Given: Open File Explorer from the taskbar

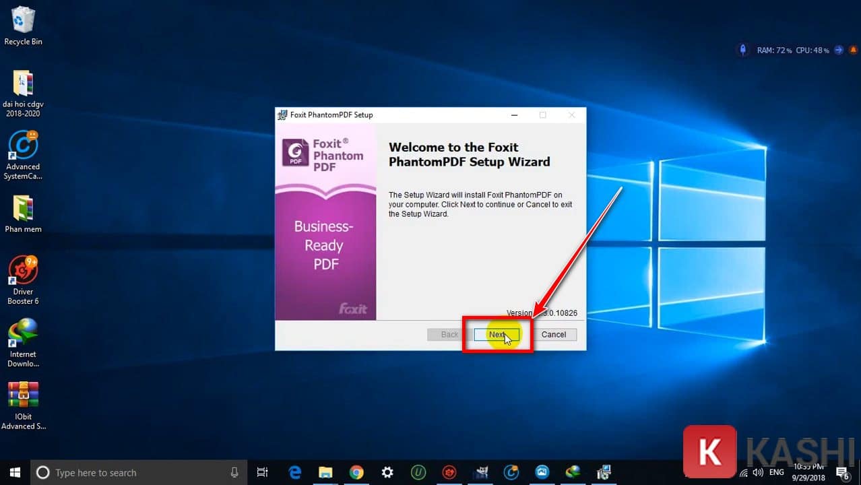Looking at the screenshot, I should [x=325, y=472].
